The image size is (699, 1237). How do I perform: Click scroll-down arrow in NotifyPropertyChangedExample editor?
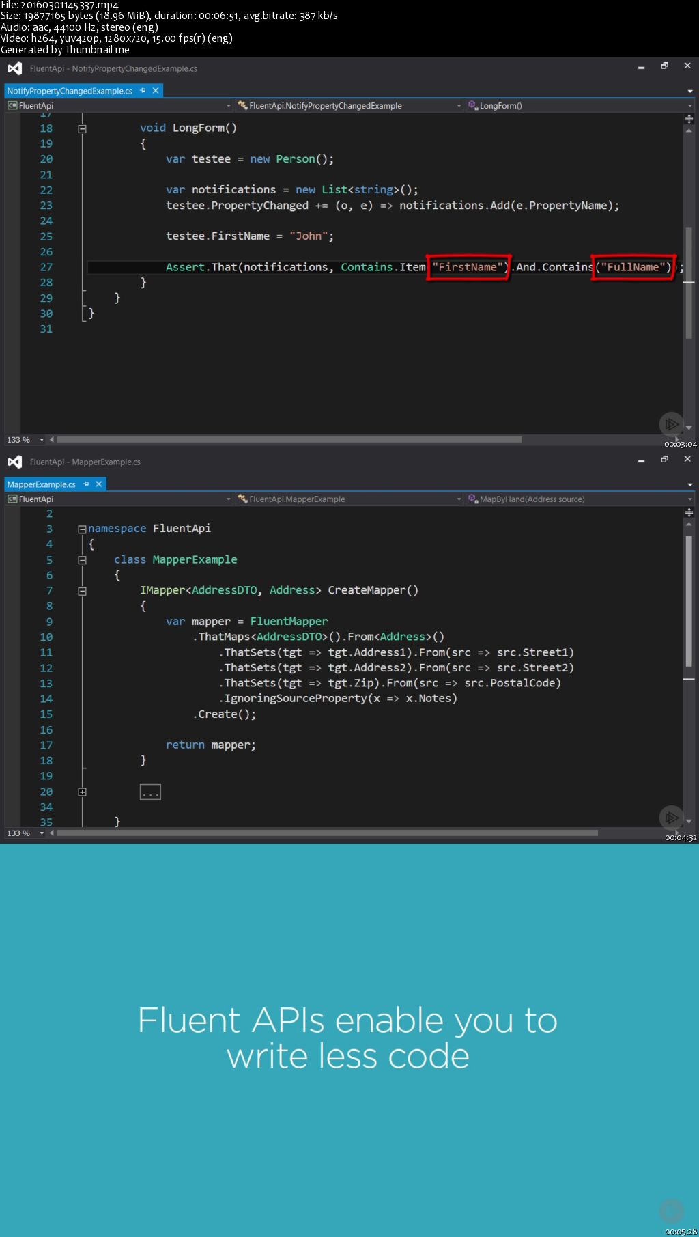point(689,428)
